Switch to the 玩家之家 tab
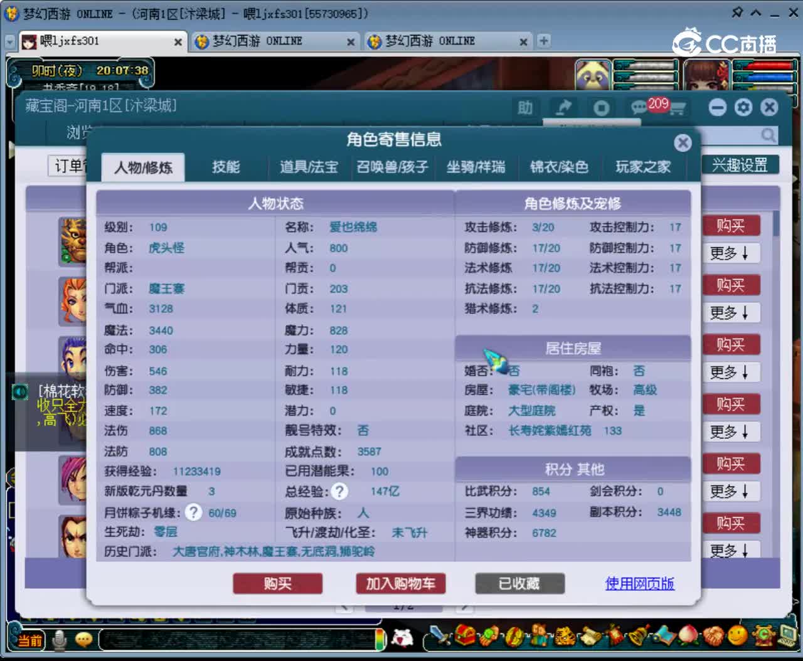Image resolution: width=803 pixels, height=661 pixels. click(643, 167)
